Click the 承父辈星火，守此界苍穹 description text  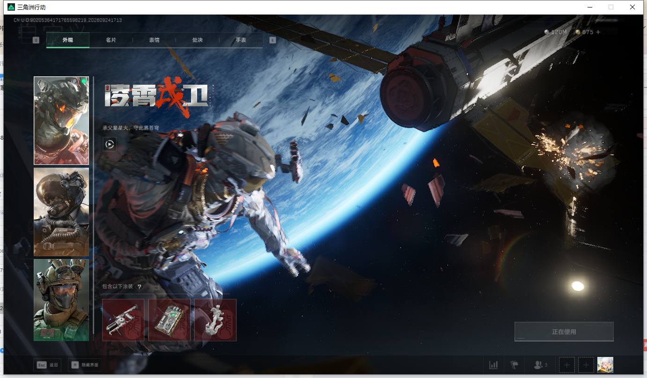[x=131, y=128]
